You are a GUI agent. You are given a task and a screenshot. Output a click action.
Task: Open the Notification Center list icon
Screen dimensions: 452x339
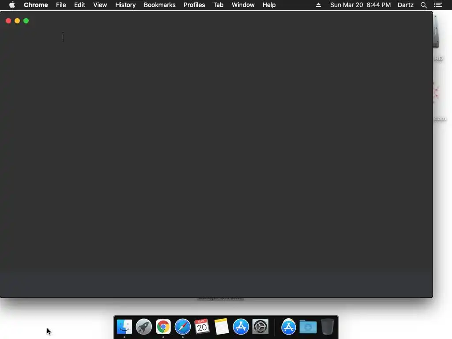pyautogui.click(x=438, y=5)
